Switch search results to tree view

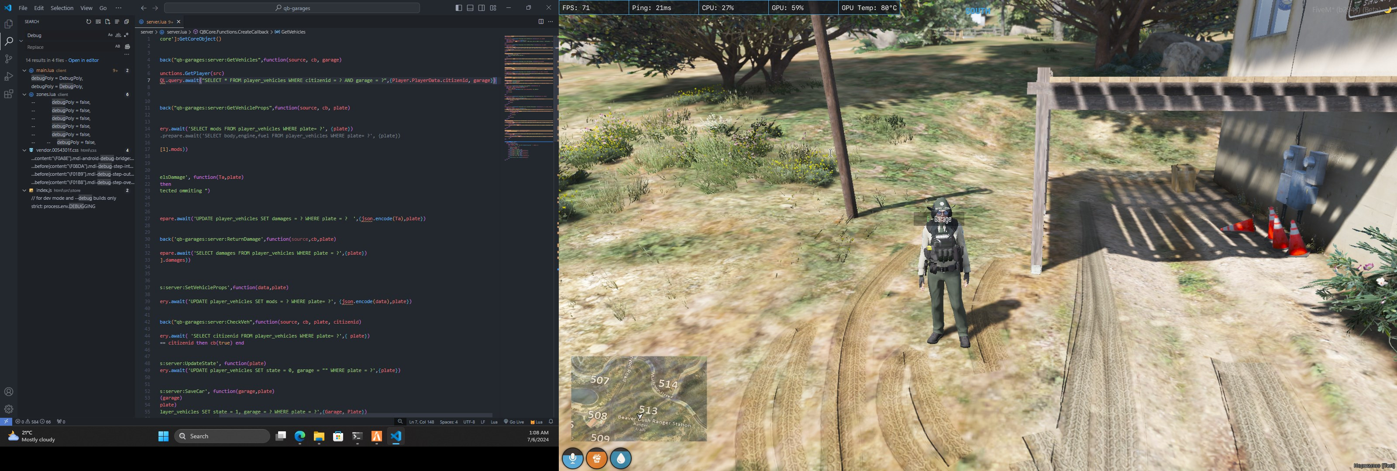coord(117,22)
